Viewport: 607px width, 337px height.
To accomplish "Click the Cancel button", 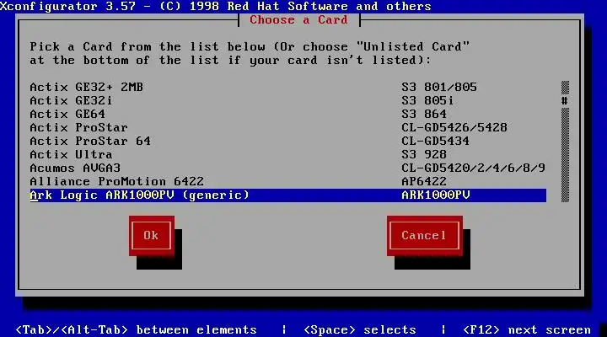I will click(x=425, y=236).
